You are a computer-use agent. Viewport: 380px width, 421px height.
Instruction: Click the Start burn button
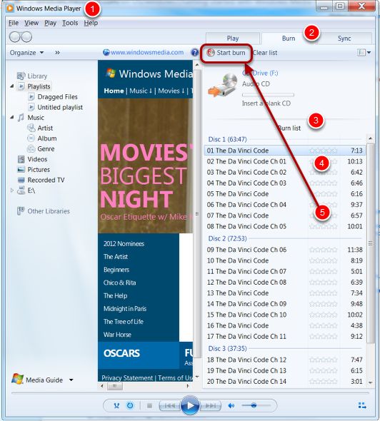[226, 53]
